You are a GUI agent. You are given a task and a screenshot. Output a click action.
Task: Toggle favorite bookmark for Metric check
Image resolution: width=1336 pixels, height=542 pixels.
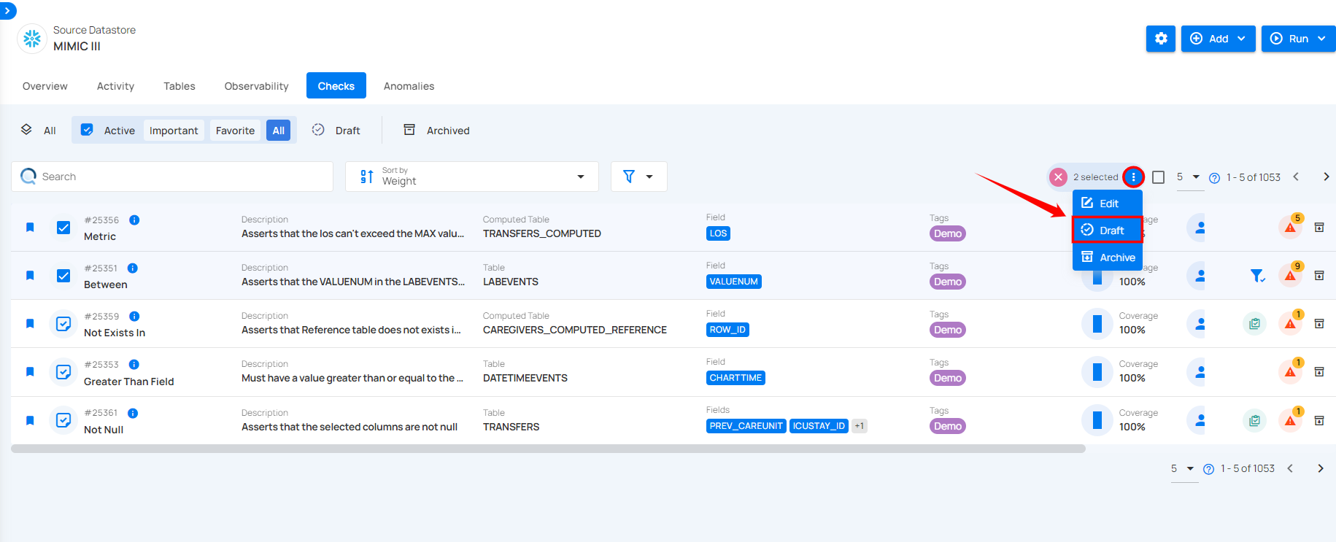tap(30, 228)
